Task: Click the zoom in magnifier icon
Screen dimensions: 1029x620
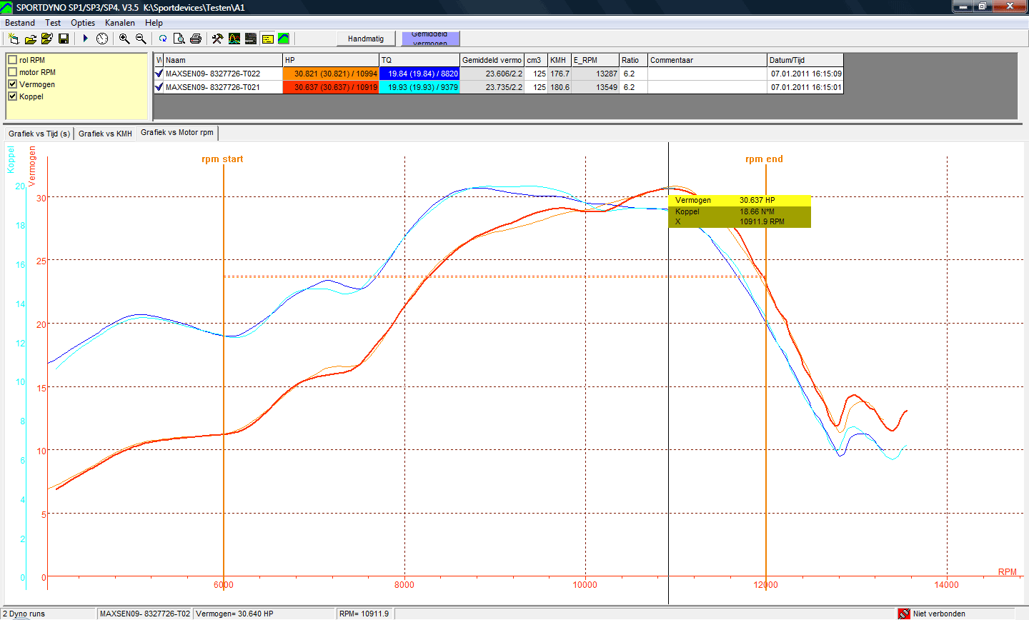Action: click(x=124, y=39)
